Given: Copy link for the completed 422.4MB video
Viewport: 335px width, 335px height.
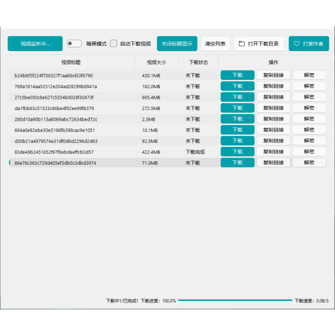Looking at the screenshot, I should 273,152.
